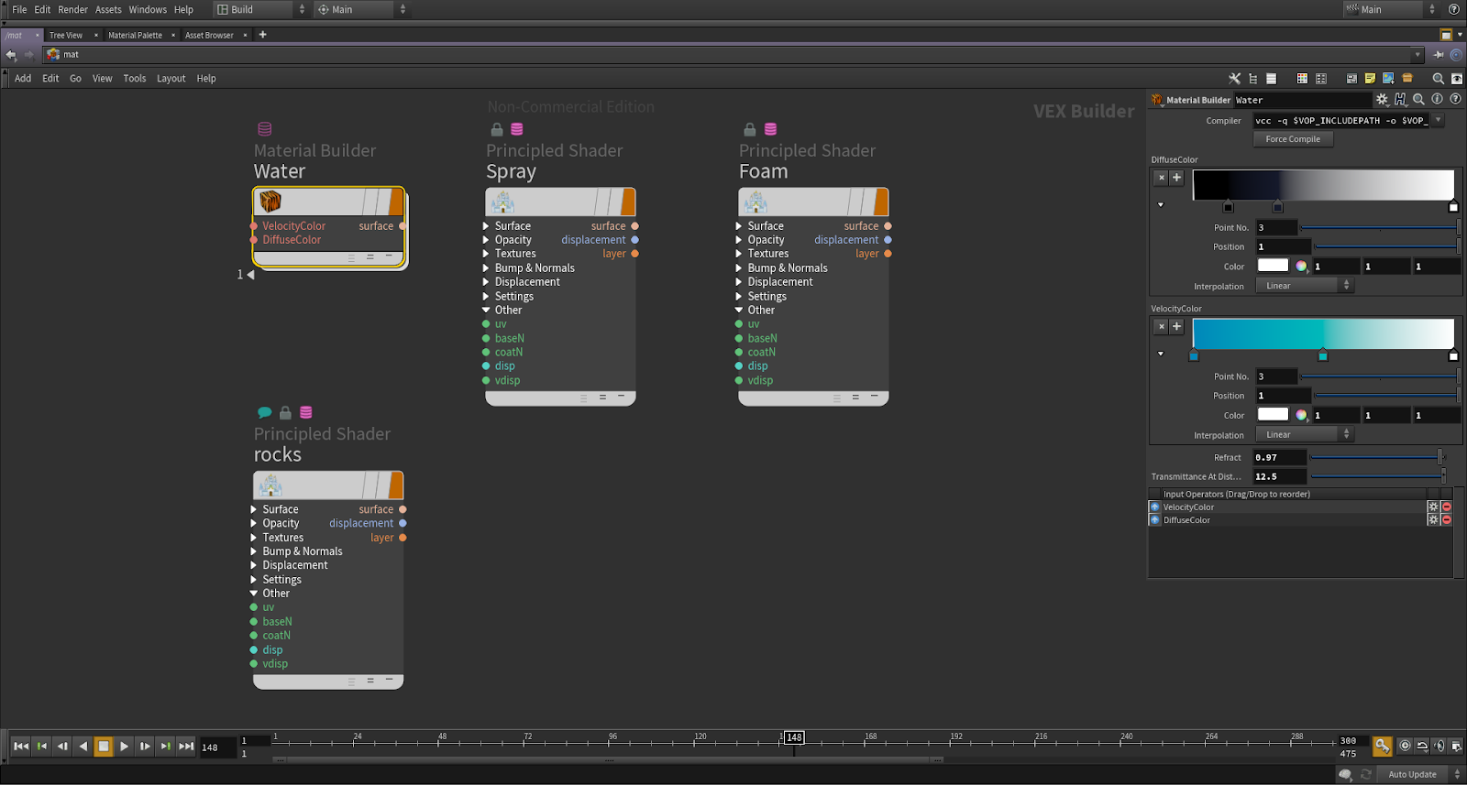Add a point to the VelocityColor ramp
The height and width of the screenshot is (785, 1467).
(x=1176, y=326)
